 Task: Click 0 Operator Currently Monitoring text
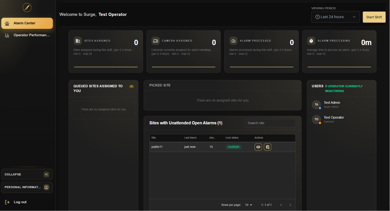(x=344, y=89)
